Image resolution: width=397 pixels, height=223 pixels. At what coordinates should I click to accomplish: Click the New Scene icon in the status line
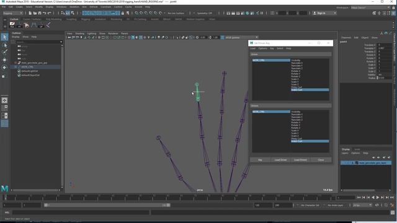30,13
